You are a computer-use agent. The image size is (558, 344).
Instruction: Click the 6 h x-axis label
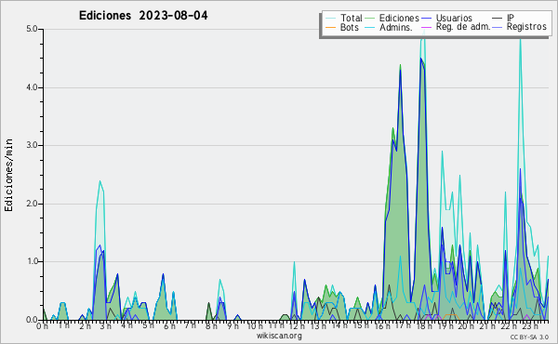[x=169, y=326]
